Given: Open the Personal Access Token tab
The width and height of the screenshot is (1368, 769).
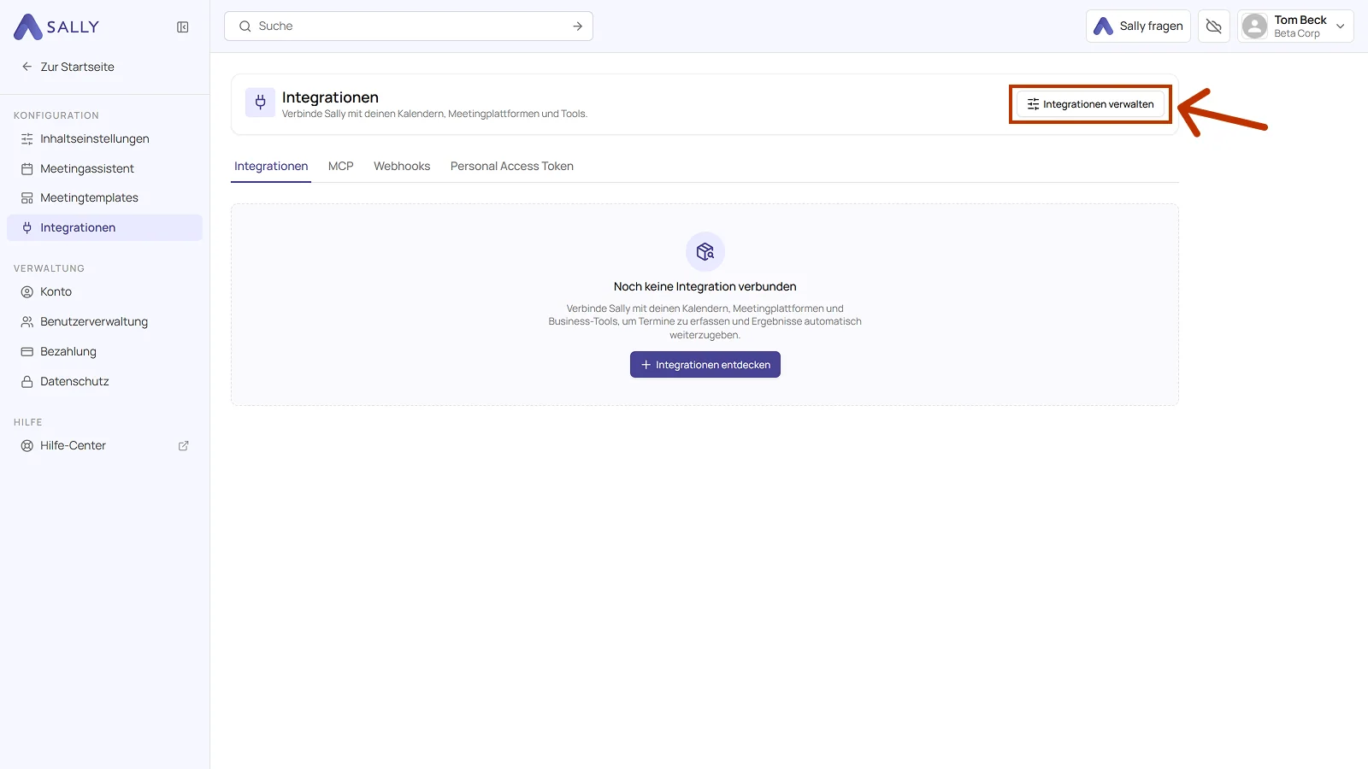Looking at the screenshot, I should point(512,166).
